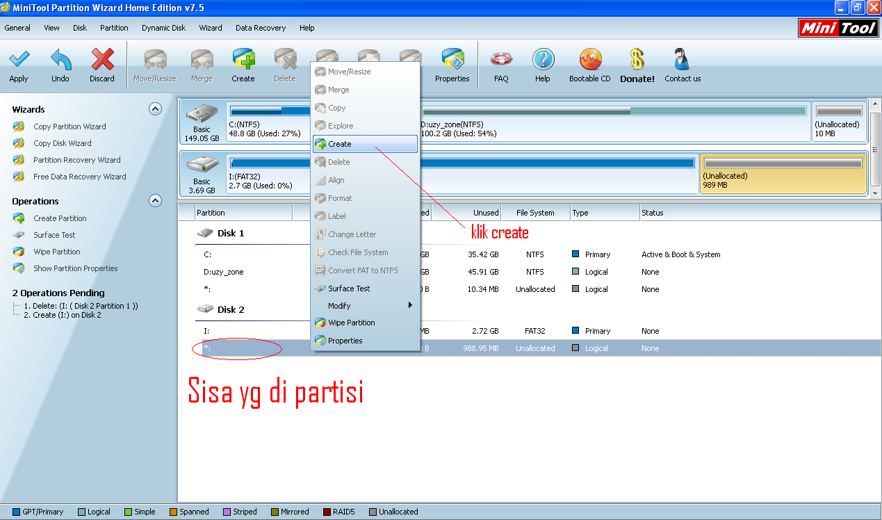Open the Disk menu
Image resolution: width=882 pixels, height=520 pixels.
[80, 28]
